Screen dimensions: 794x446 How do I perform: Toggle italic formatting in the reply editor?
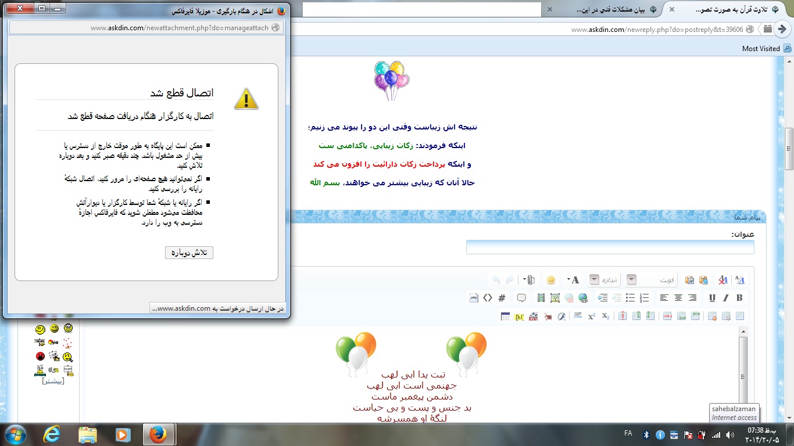pos(725,298)
